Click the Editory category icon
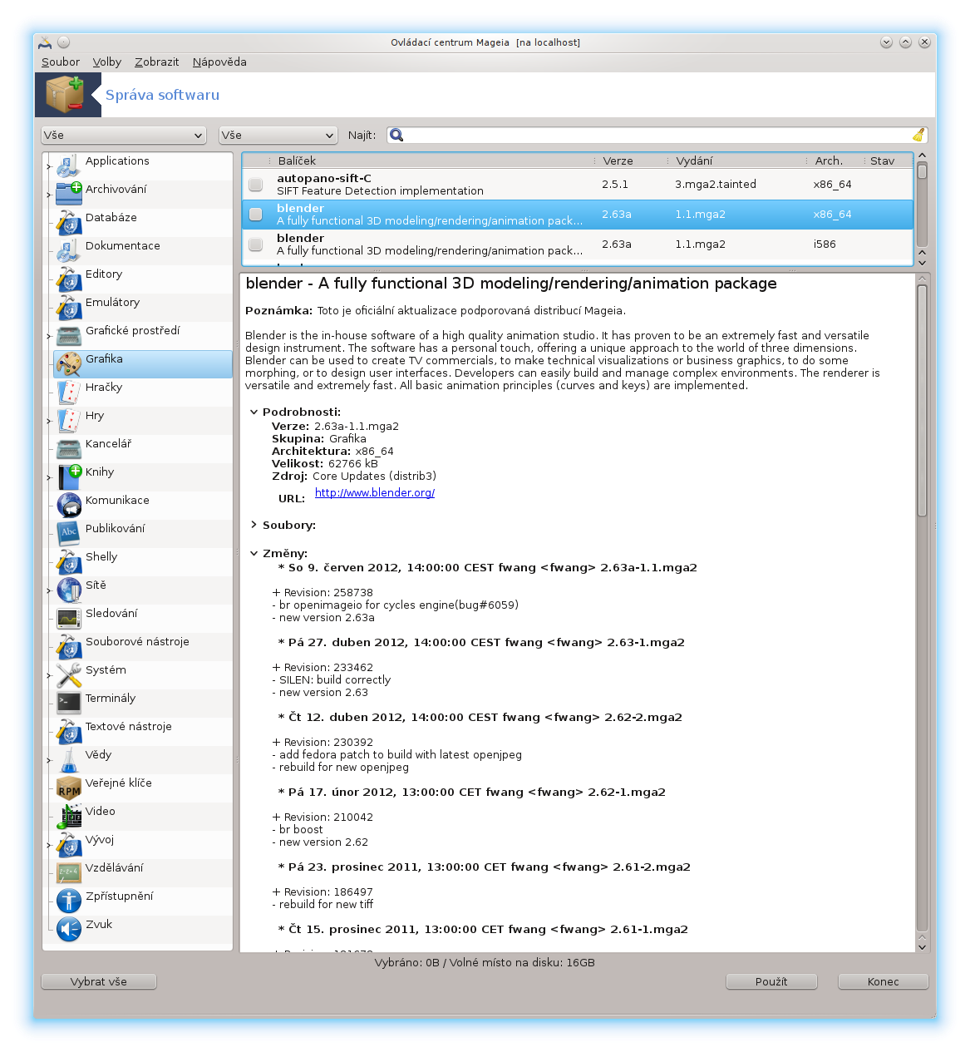Viewport: 970px width, 1052px height. pos(69,279)
